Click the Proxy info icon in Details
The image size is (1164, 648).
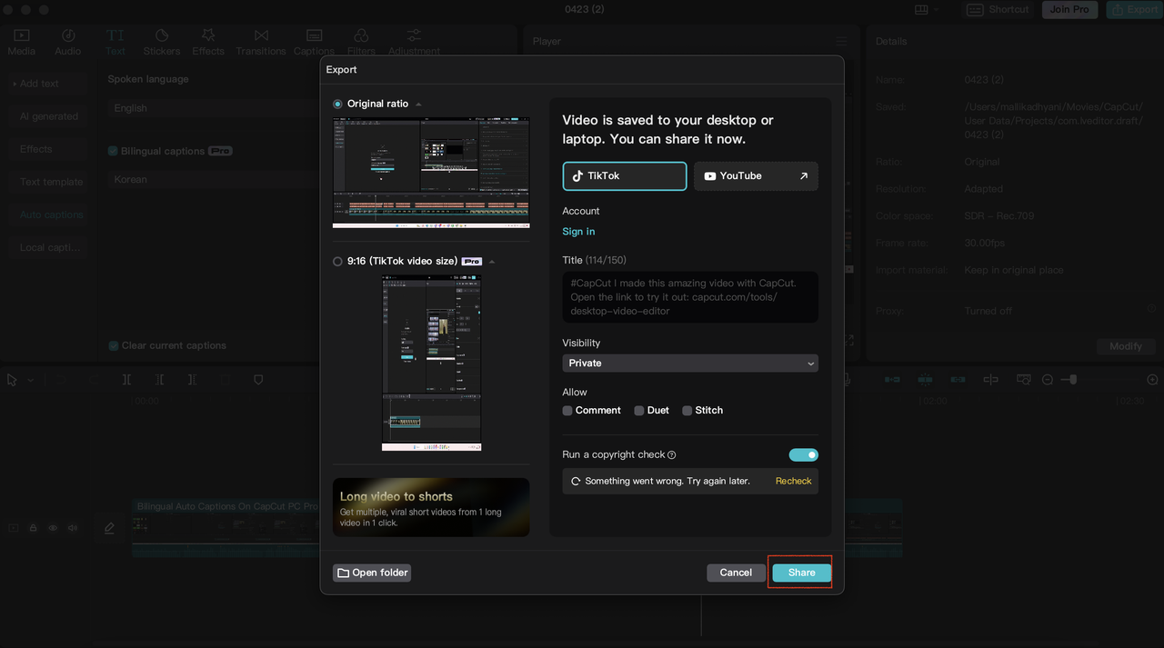click(1151, 309)
